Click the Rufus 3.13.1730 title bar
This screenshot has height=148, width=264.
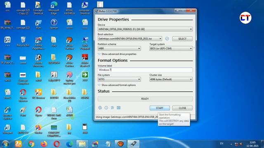(x=135, y=11)
